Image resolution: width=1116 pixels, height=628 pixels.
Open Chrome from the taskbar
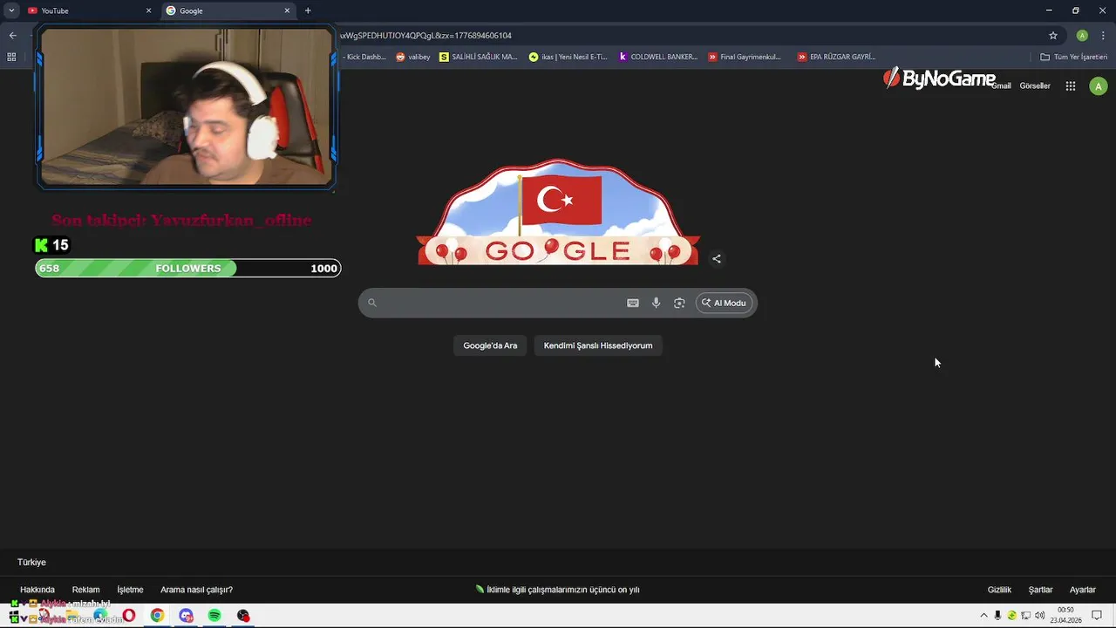tap(157, 616)
